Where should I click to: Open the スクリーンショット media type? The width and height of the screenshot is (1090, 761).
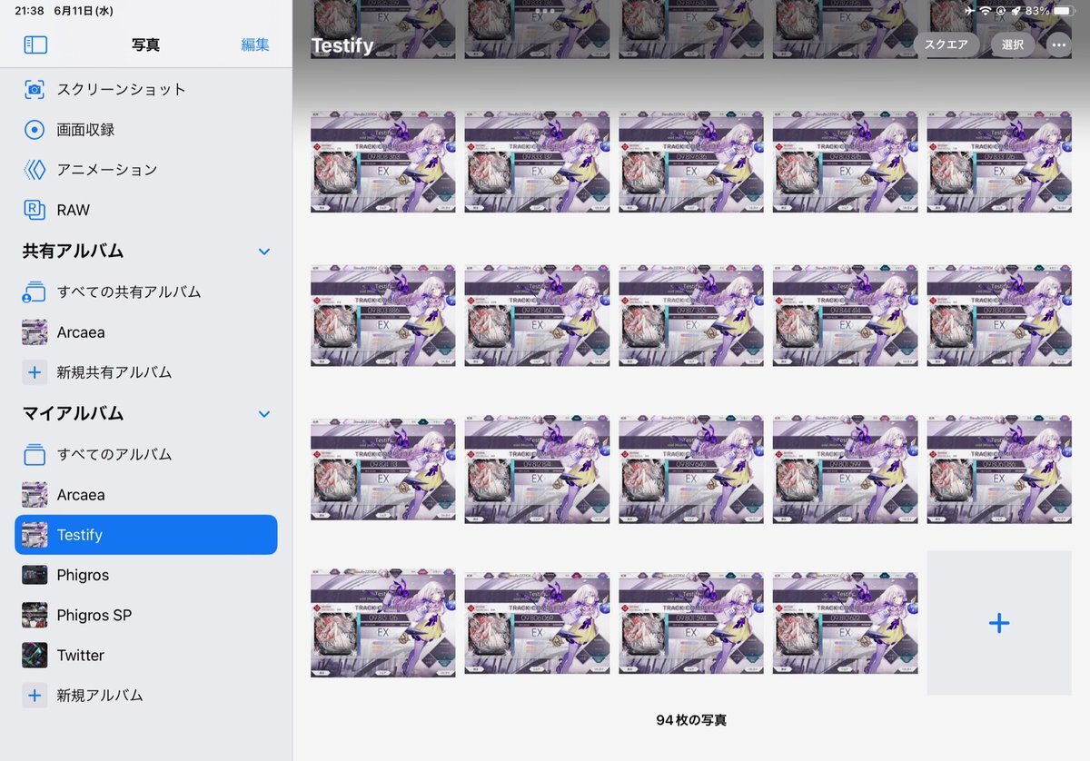pyautogui.click(x=146, y=89)
